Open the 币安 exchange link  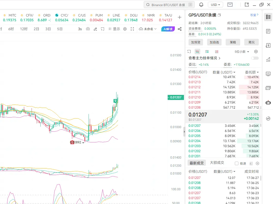coord(254,15)
